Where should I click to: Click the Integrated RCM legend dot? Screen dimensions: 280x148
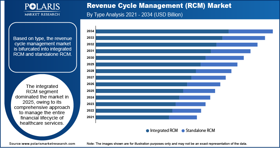click(x=148, y=131)
